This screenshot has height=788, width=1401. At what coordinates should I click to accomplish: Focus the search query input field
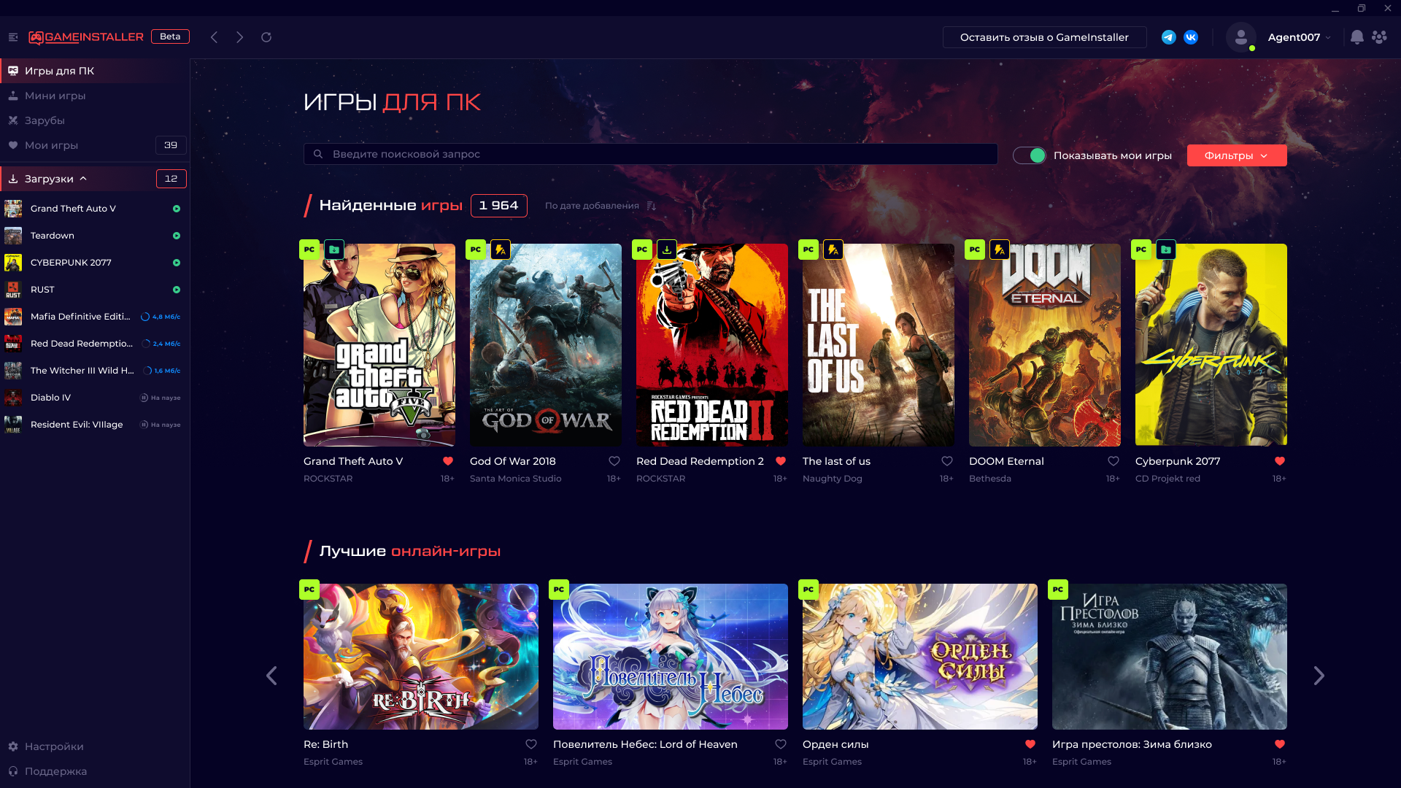click(x=650, y=154)
